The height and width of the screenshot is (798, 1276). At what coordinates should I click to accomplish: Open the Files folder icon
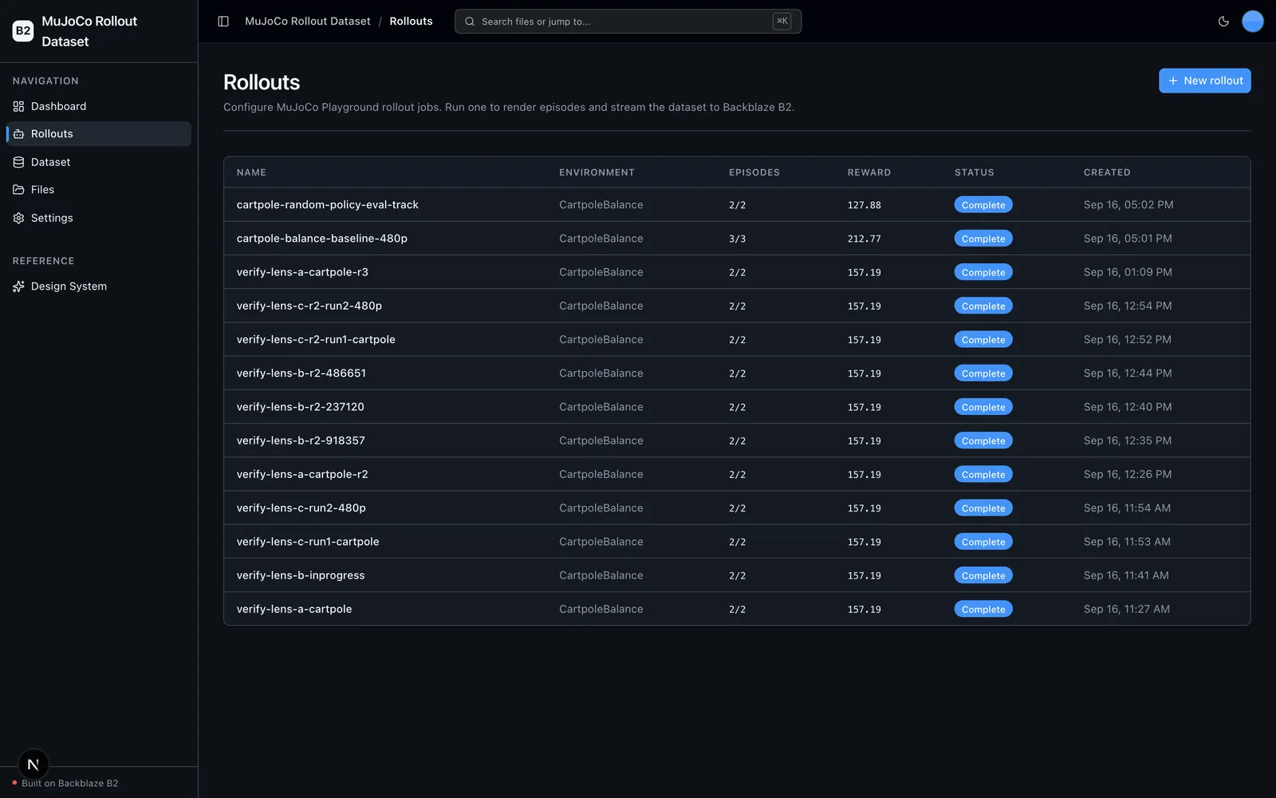pyautogui.click(x=18, y=190)
